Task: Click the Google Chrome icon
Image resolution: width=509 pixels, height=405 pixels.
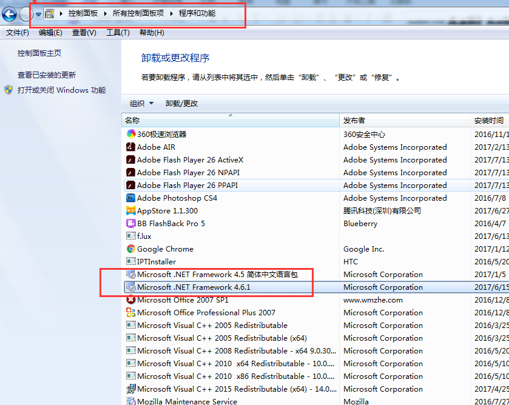Action: (131, 249)
